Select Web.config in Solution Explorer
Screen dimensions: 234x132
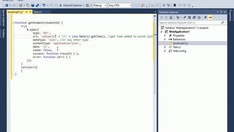point(180,51)
